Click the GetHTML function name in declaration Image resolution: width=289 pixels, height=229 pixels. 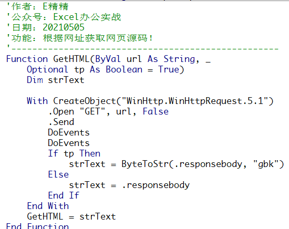click(71, 59)
